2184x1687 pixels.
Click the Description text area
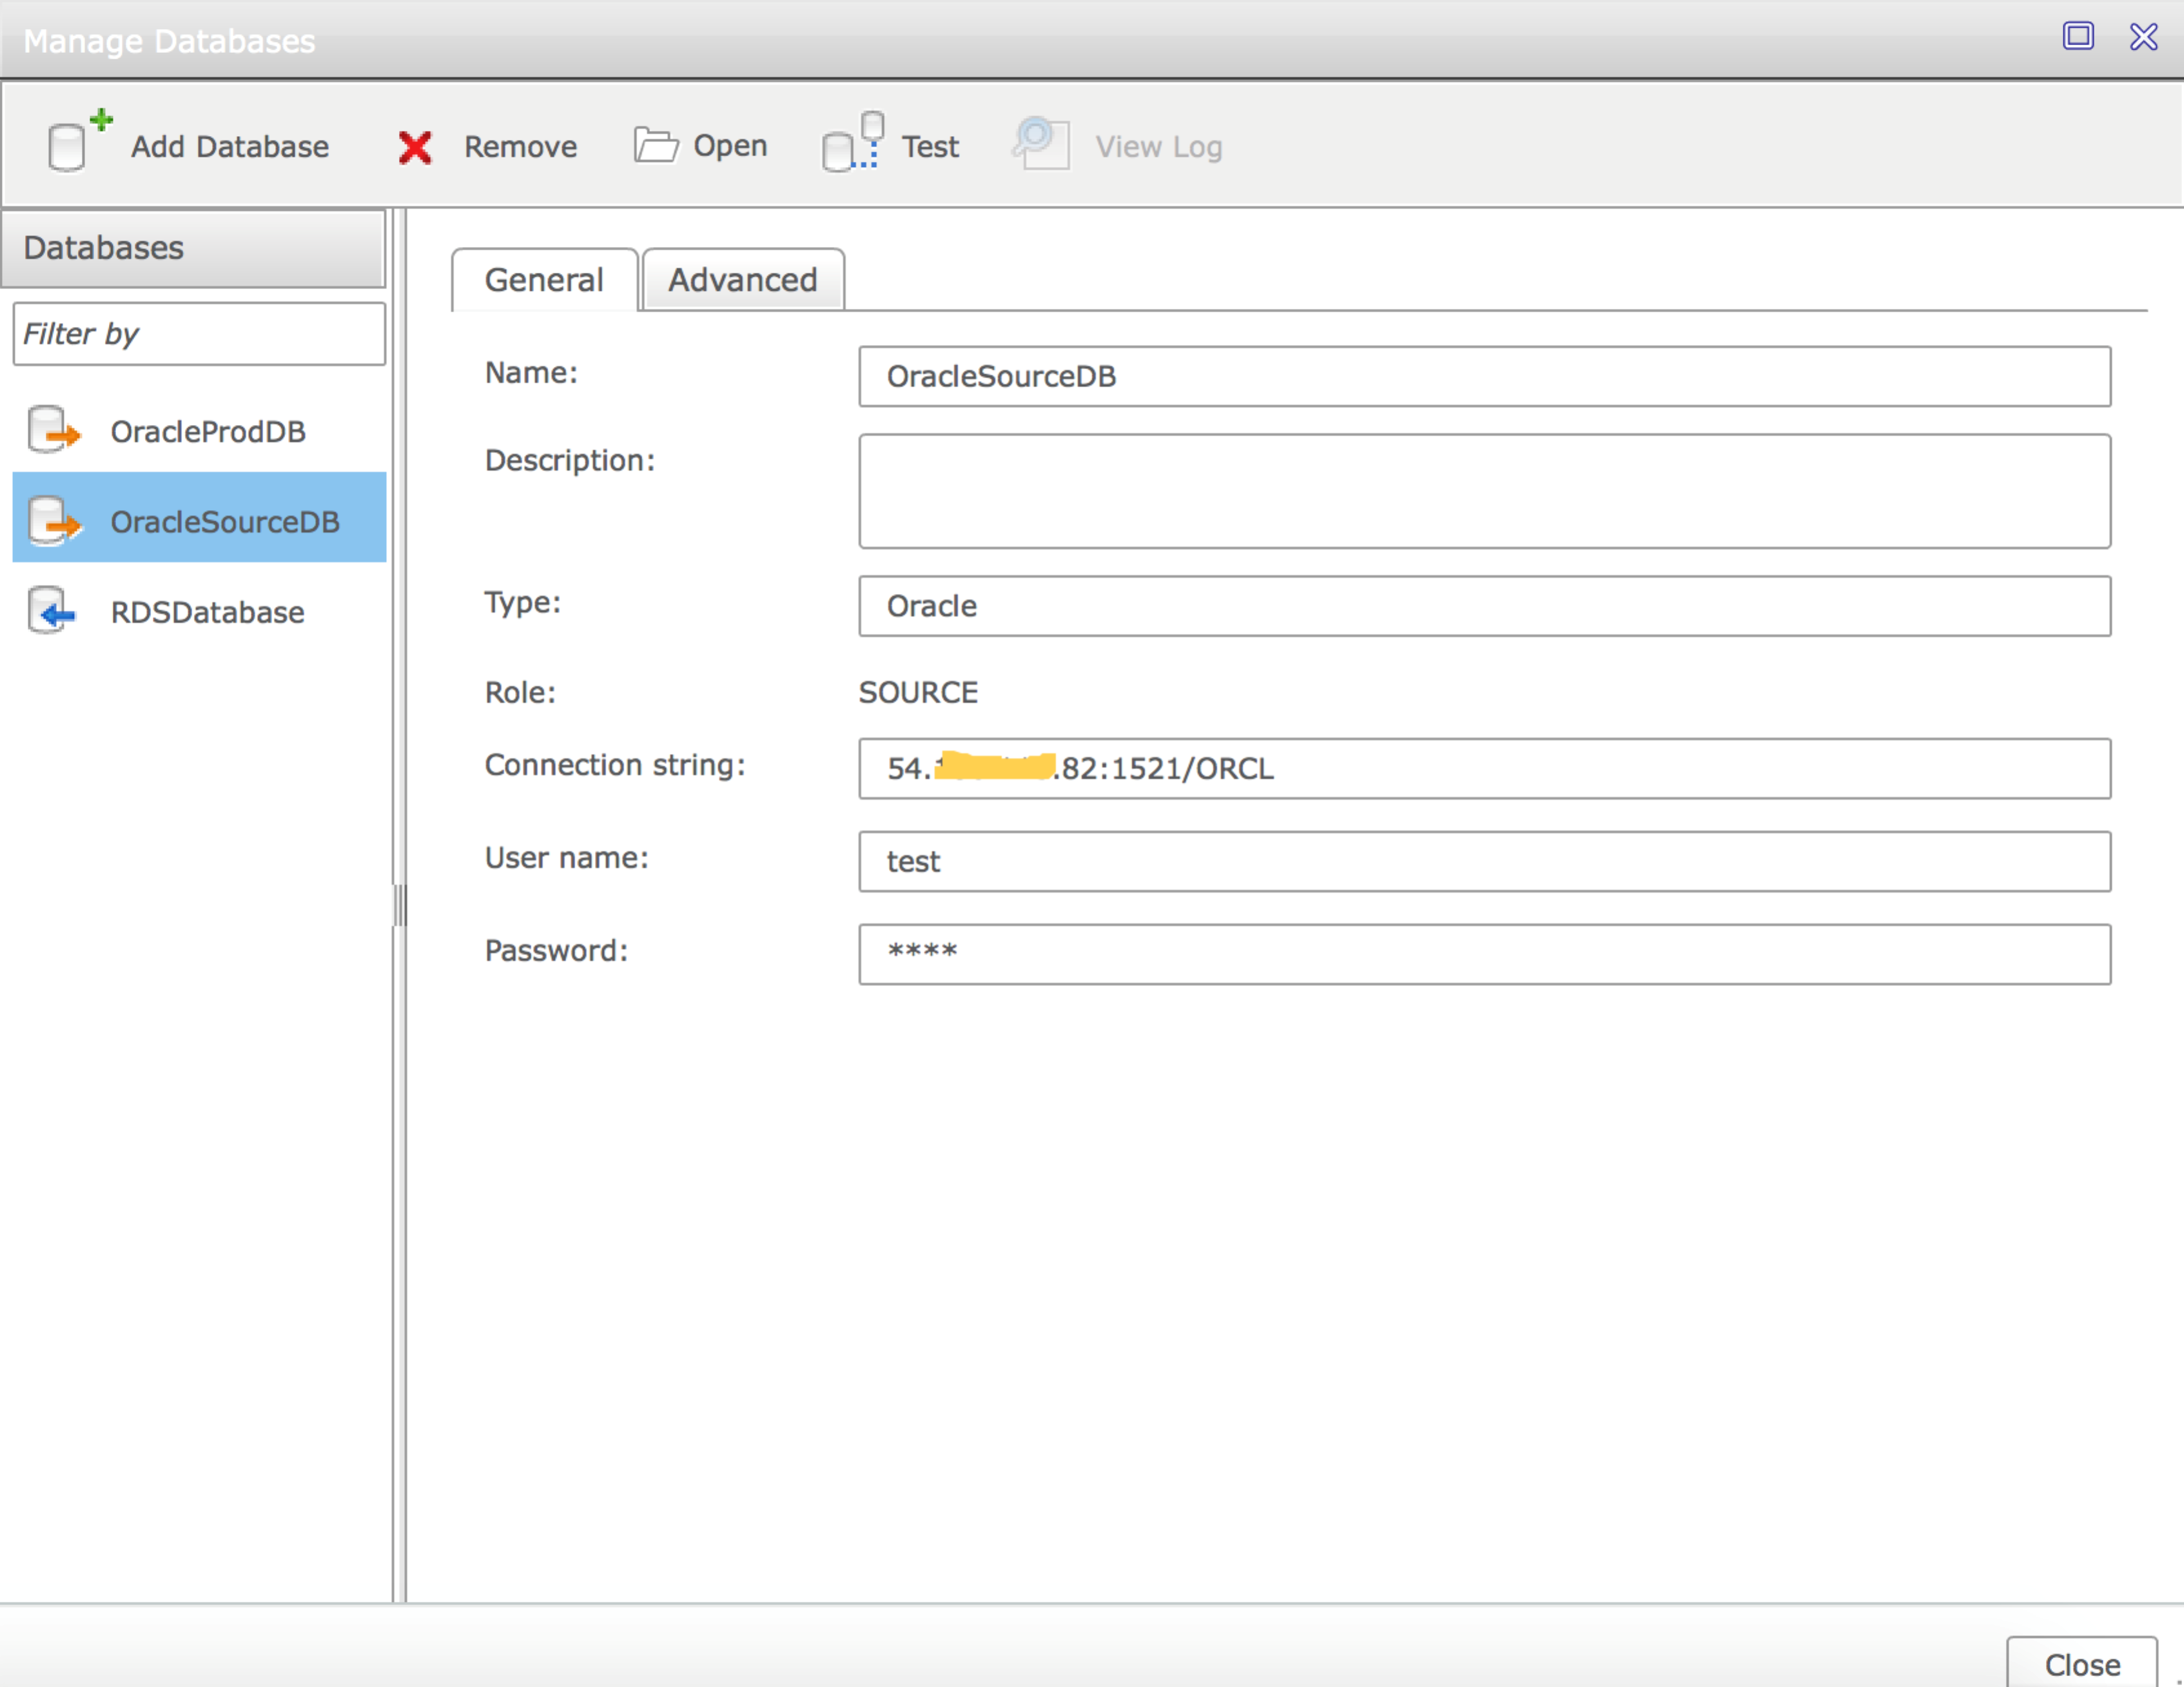point(1484,491)
